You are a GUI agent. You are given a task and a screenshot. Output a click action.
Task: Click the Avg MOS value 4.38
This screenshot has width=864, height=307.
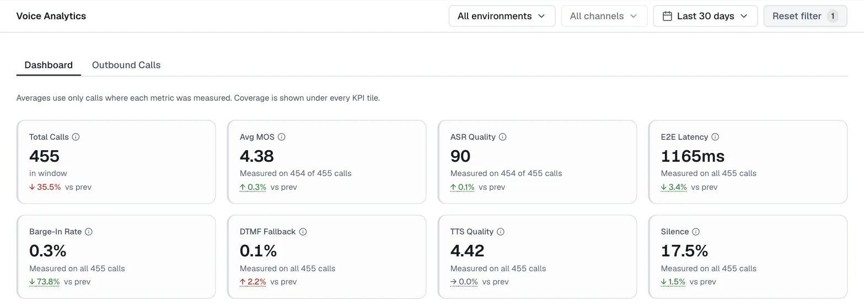[x=257, y=156]
